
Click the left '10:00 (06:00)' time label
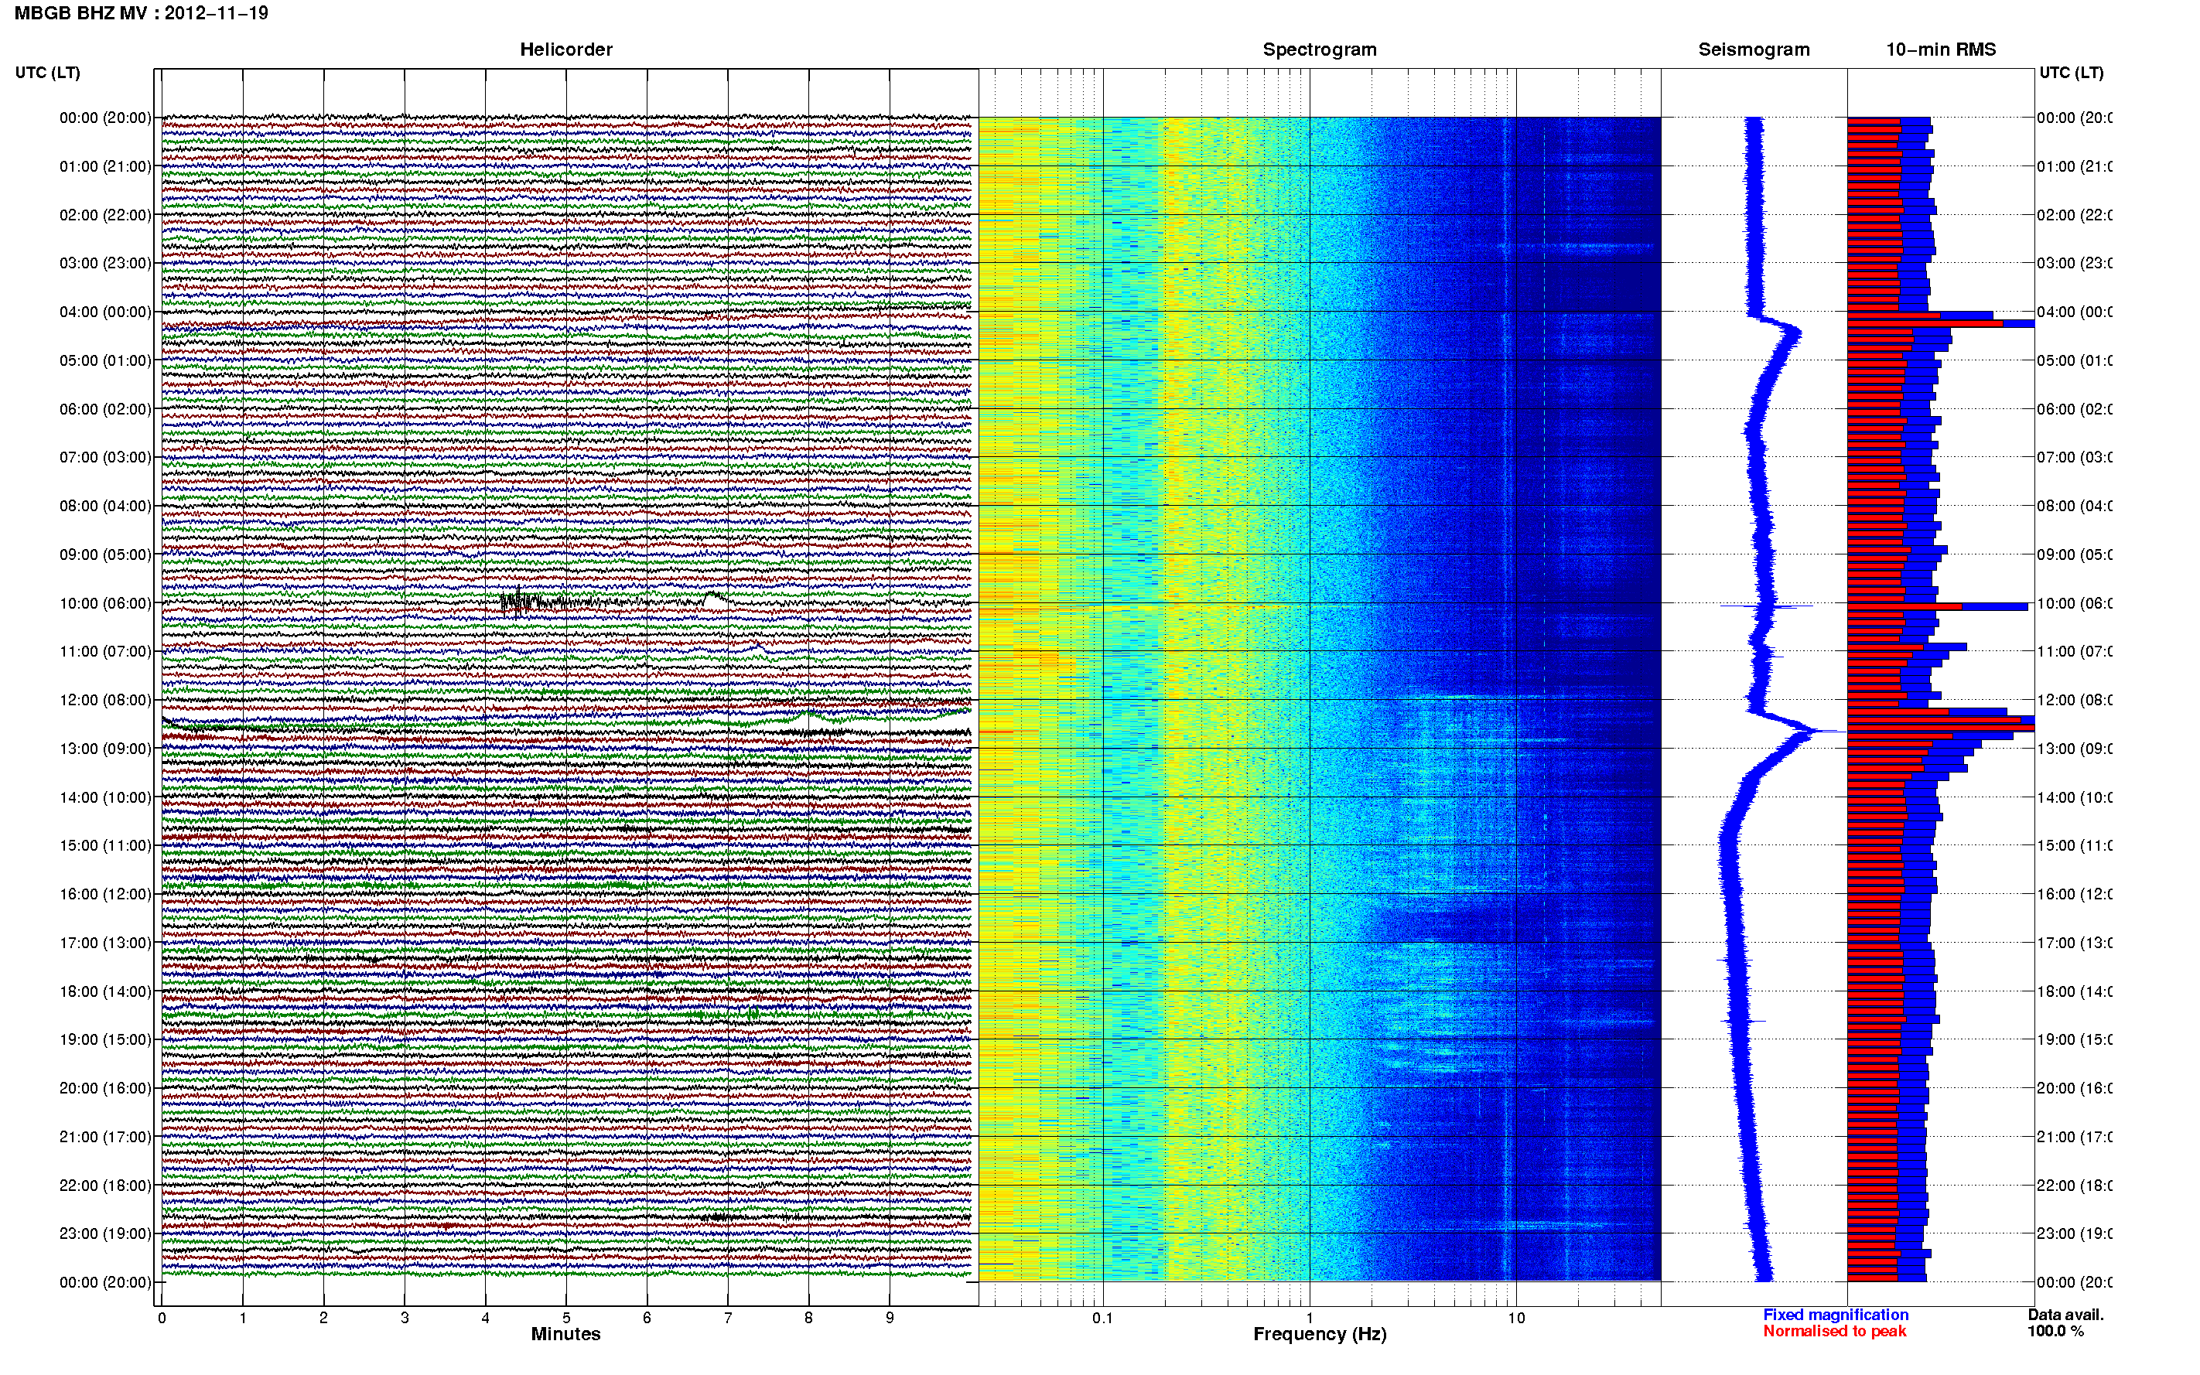pos(105,603)
